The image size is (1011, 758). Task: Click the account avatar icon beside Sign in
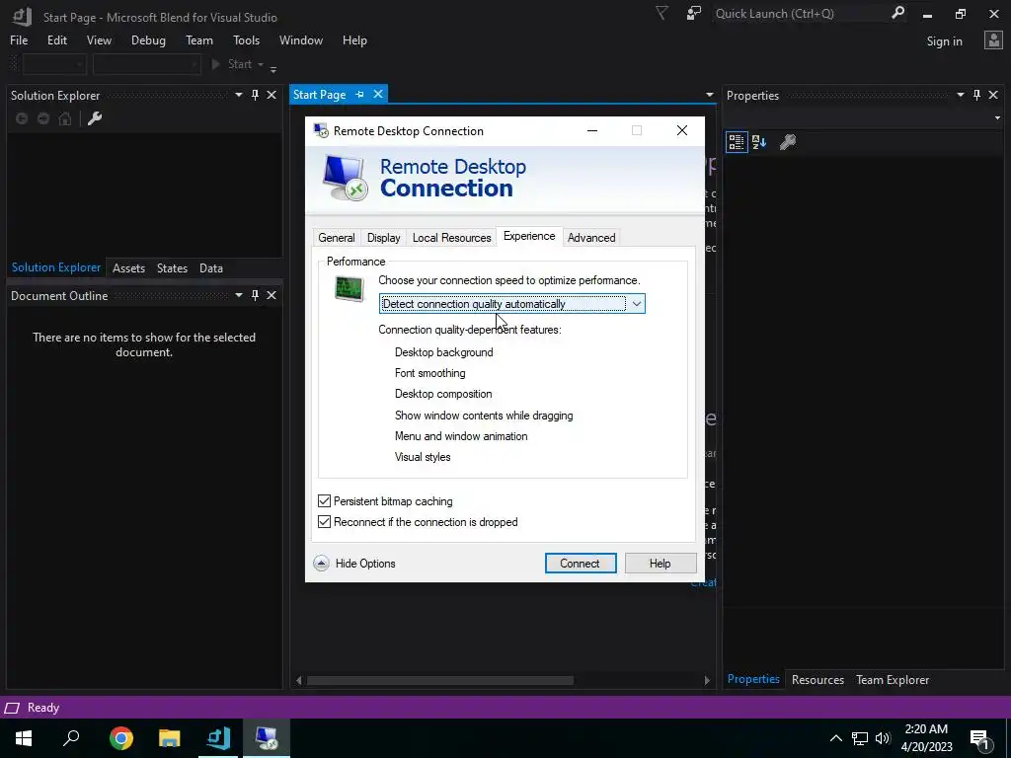click(993, 40)
